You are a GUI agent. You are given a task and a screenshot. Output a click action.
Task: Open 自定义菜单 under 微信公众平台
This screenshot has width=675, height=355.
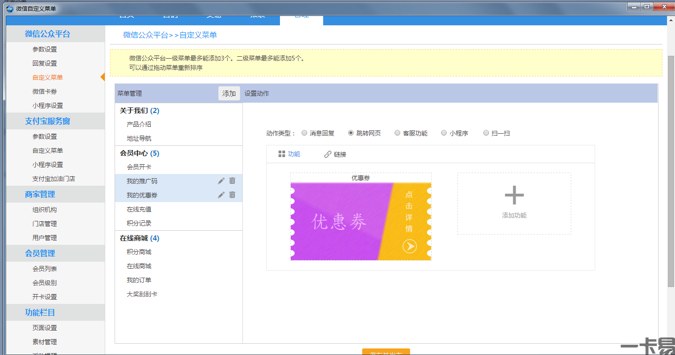(x=47, y=77)
